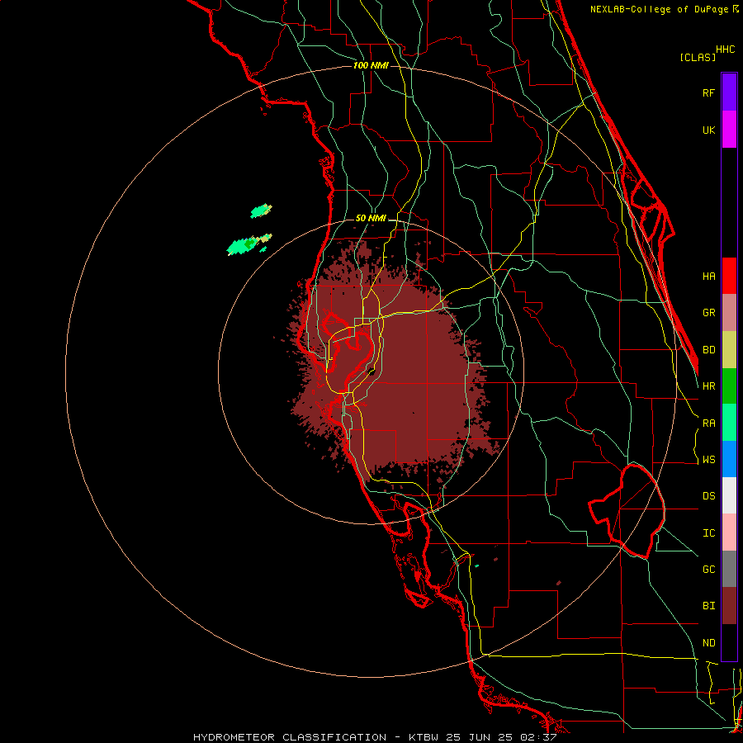Click the RA legend label
This screenshot has width=743, height=743.
[x=709, y=424]
